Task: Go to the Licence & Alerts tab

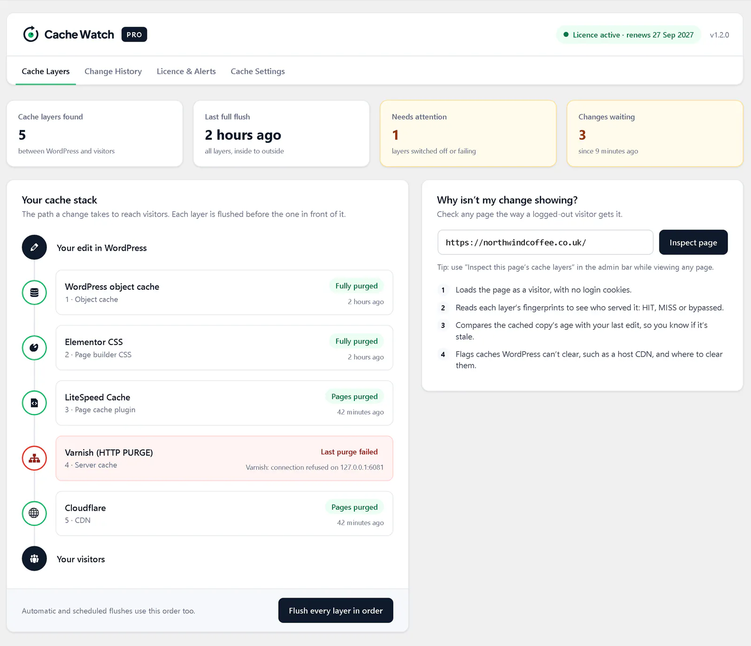Action: coord(186,71)
